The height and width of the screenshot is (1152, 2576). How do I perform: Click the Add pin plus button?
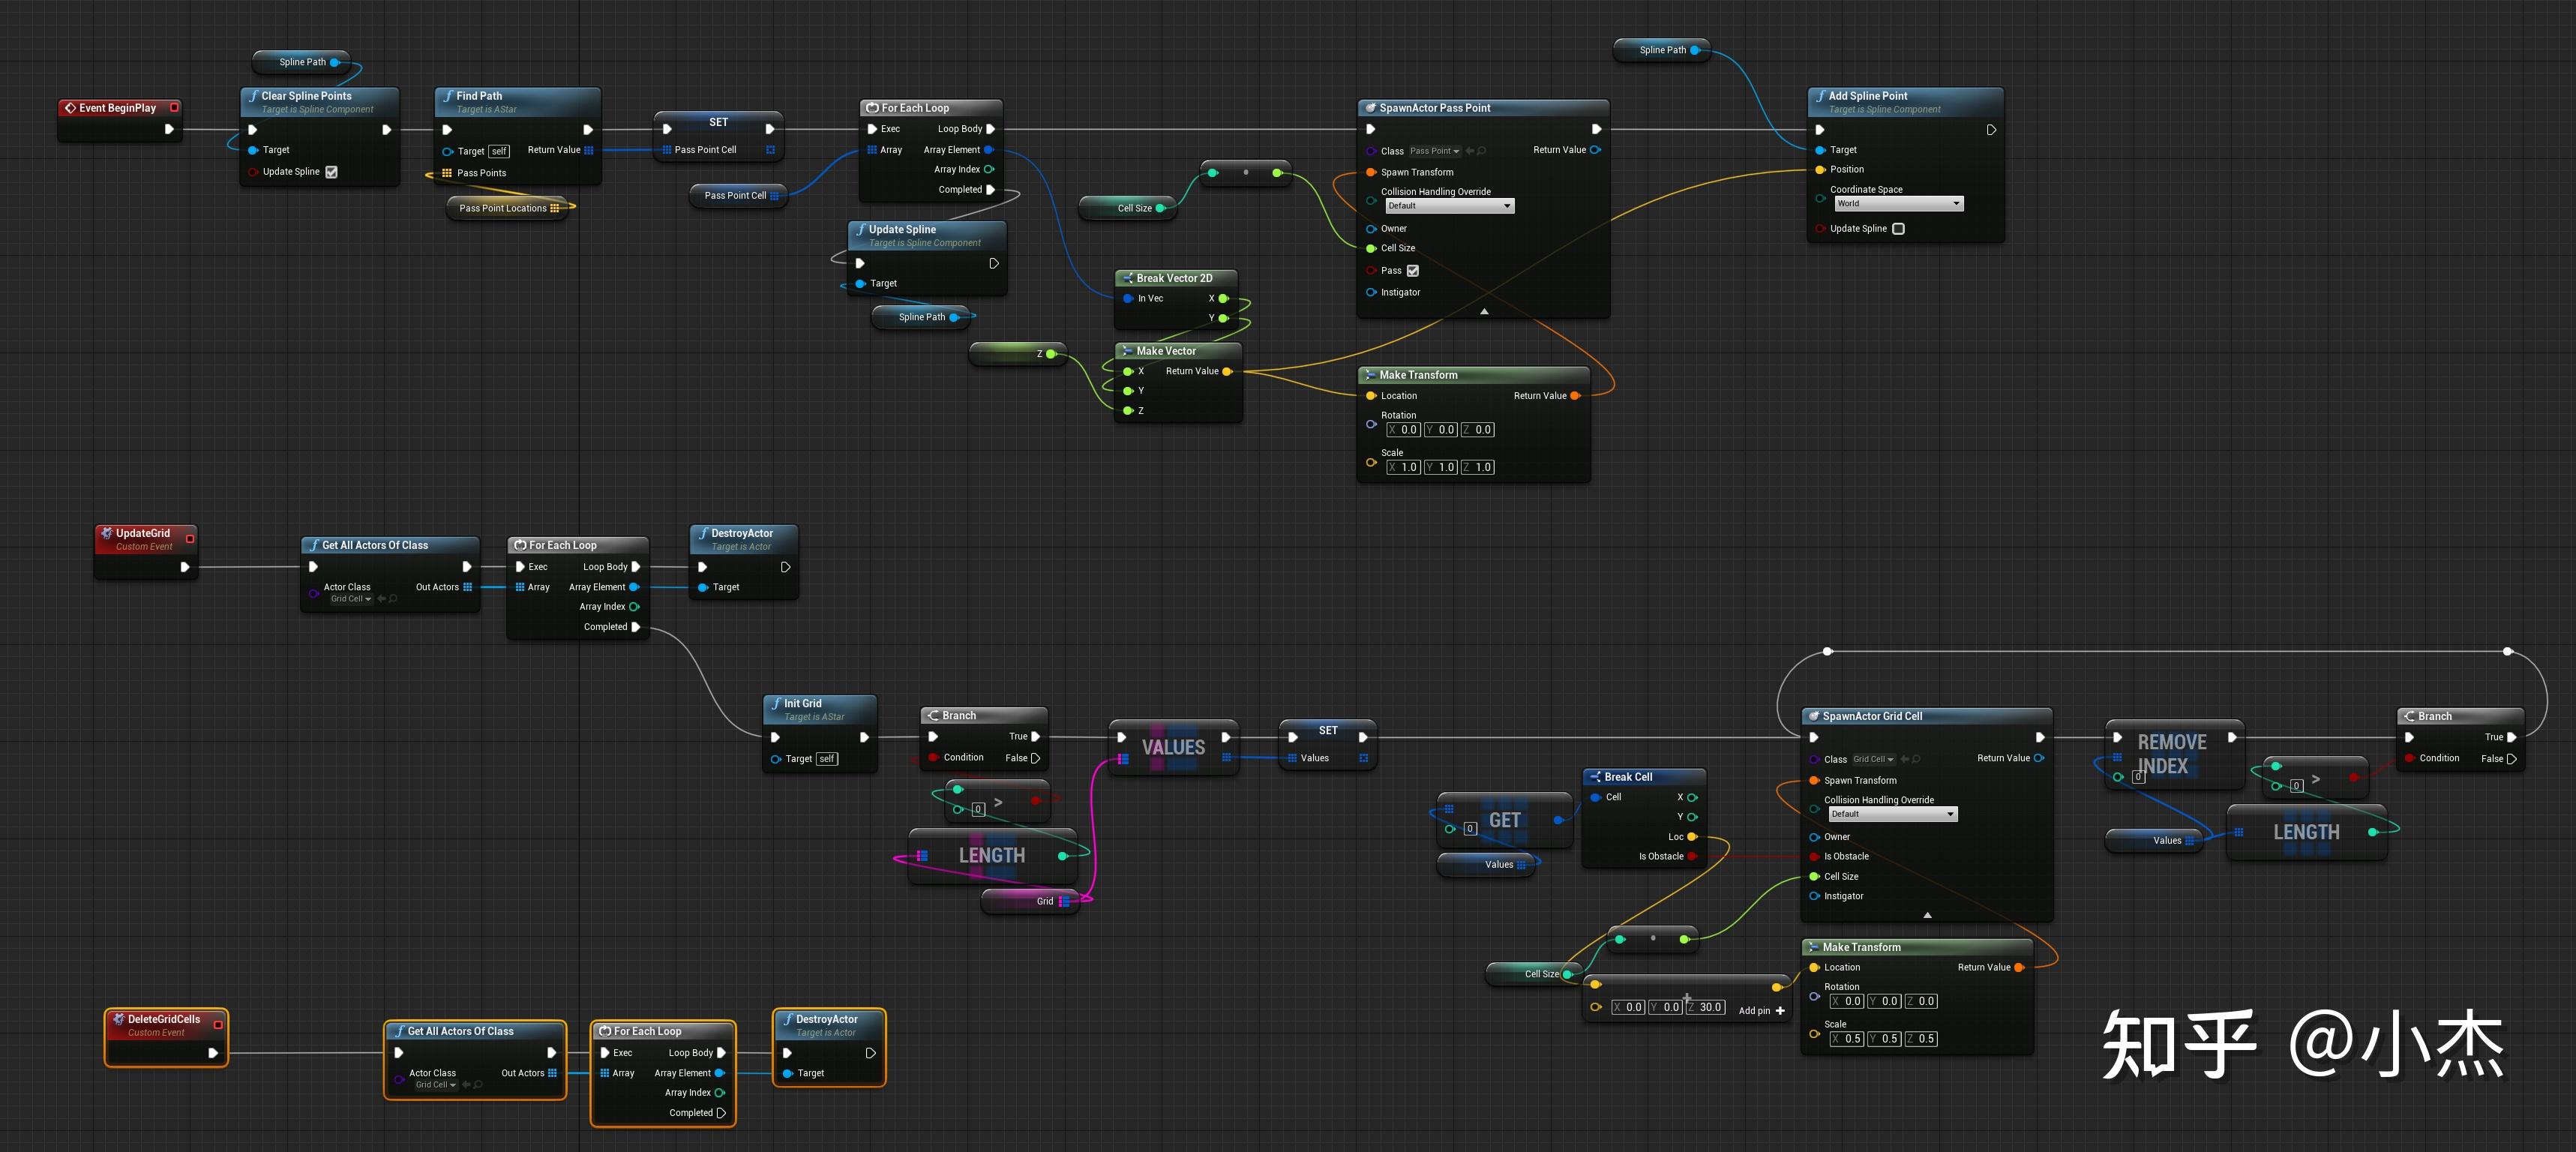coord(1780,1010)
